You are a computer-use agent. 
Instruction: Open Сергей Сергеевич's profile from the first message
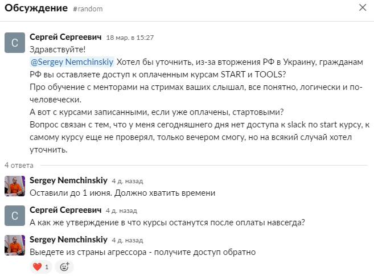[65, 37]
